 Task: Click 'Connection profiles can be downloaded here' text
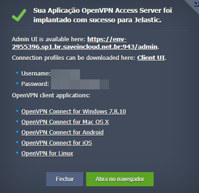tap(74, 58)
